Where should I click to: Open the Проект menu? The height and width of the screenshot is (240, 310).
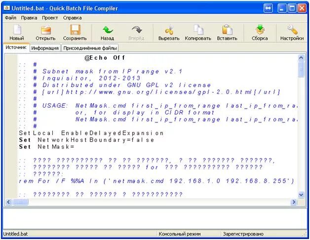[x=50, y=18]
